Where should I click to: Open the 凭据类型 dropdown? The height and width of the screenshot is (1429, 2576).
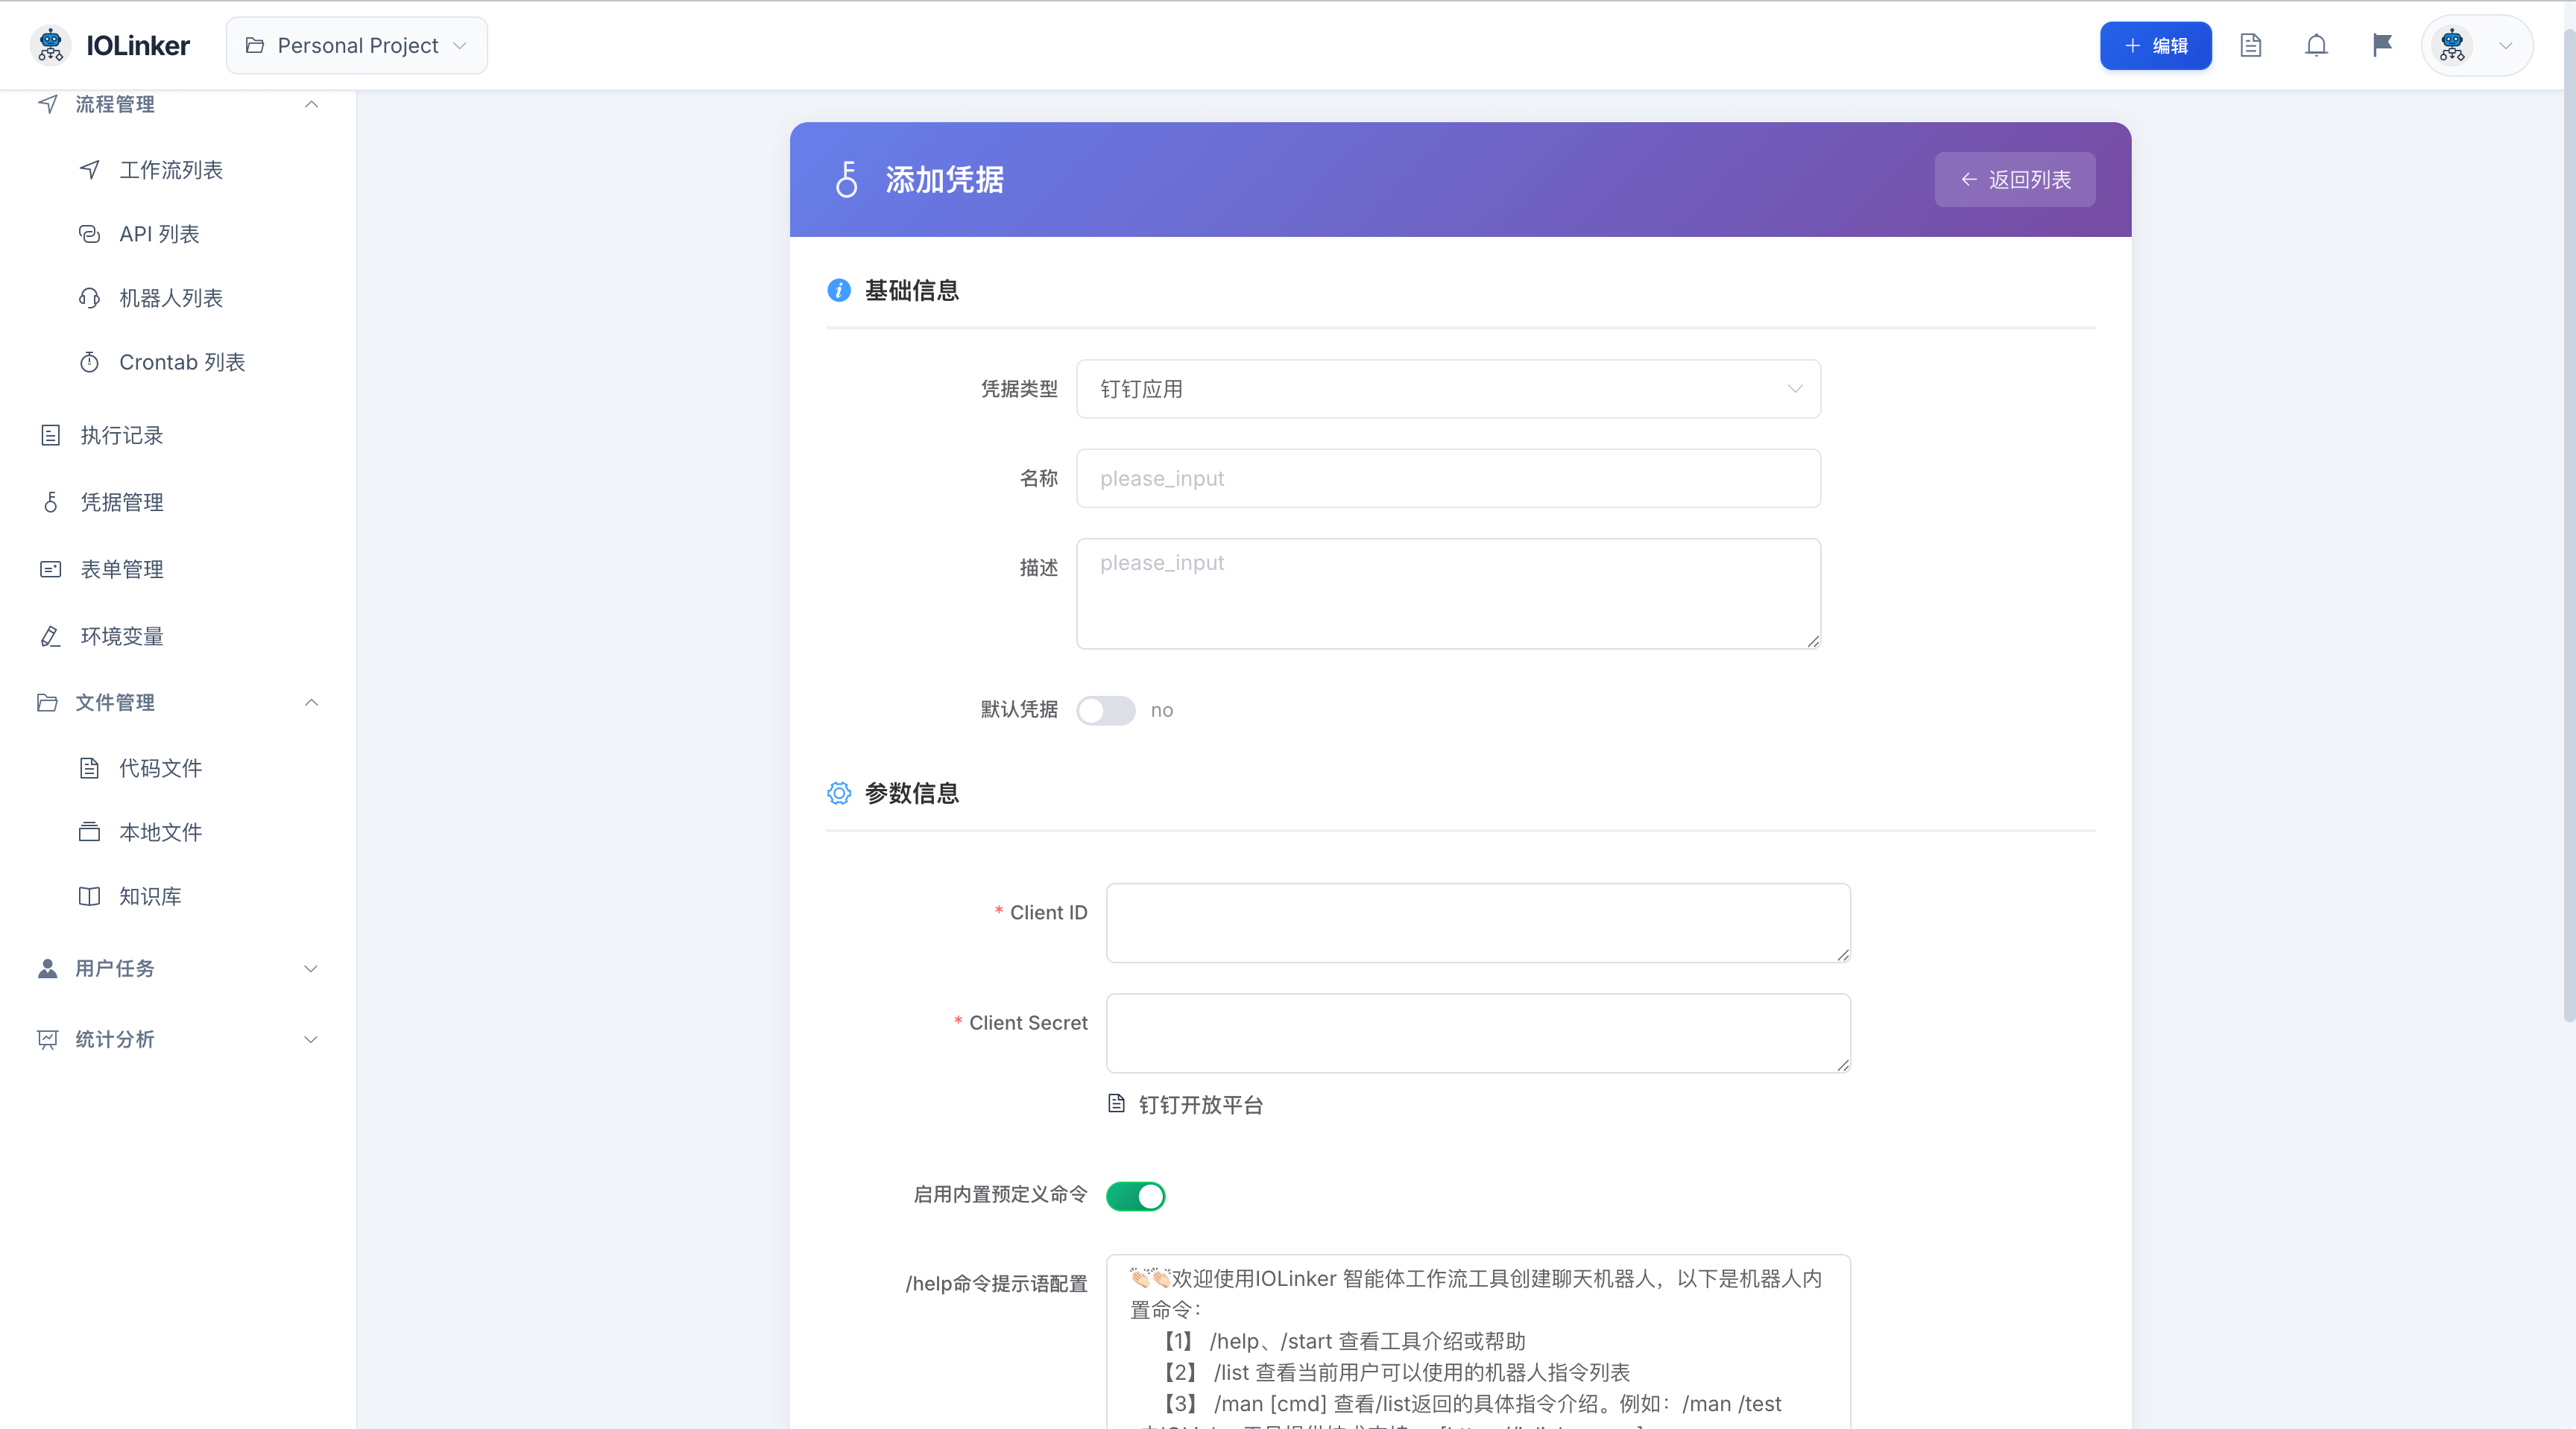(1448, 389)
